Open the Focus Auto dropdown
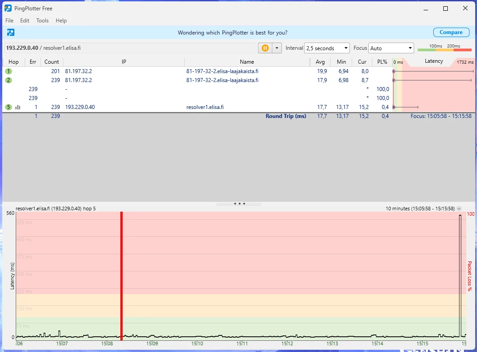The image size is (477, 352). pyautogui.click(x=391, y=48)
